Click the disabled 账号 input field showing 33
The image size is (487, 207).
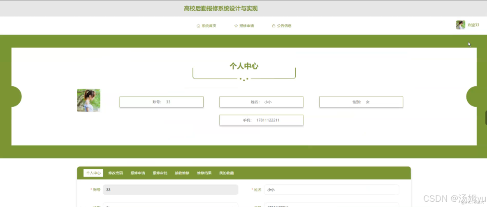171,190
